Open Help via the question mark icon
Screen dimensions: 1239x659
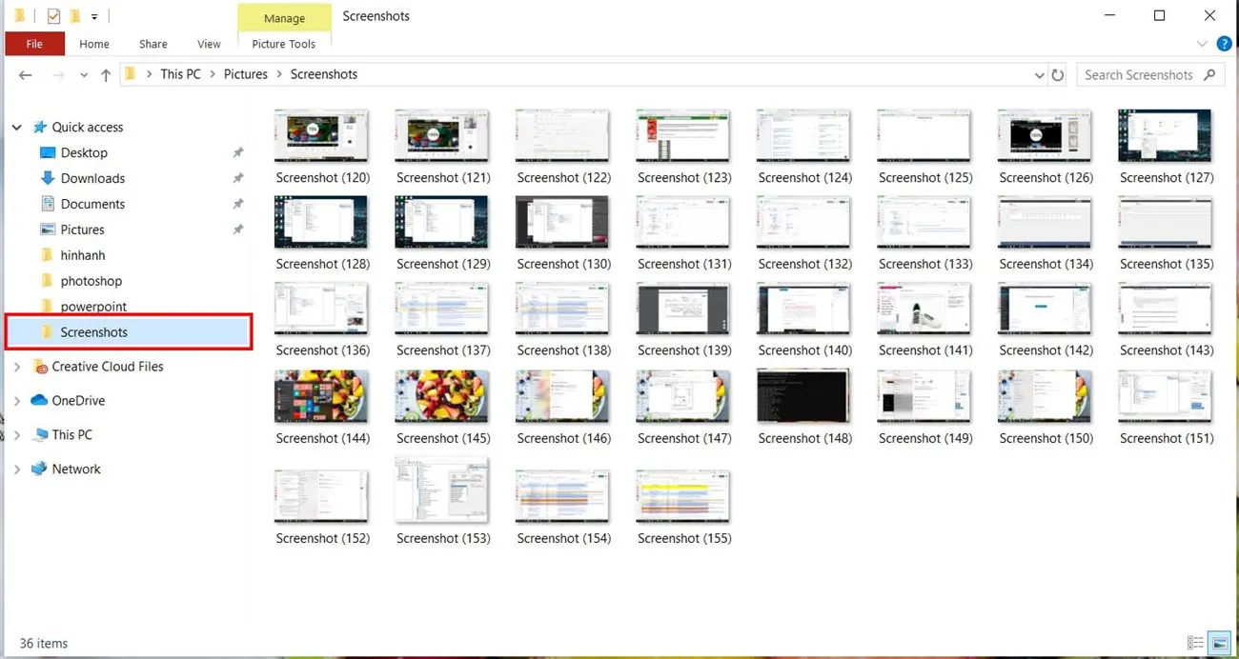[1225, 44]
